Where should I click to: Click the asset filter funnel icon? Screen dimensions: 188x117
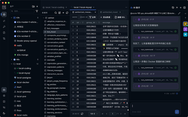pyautogui.click(x=37, y=11)
